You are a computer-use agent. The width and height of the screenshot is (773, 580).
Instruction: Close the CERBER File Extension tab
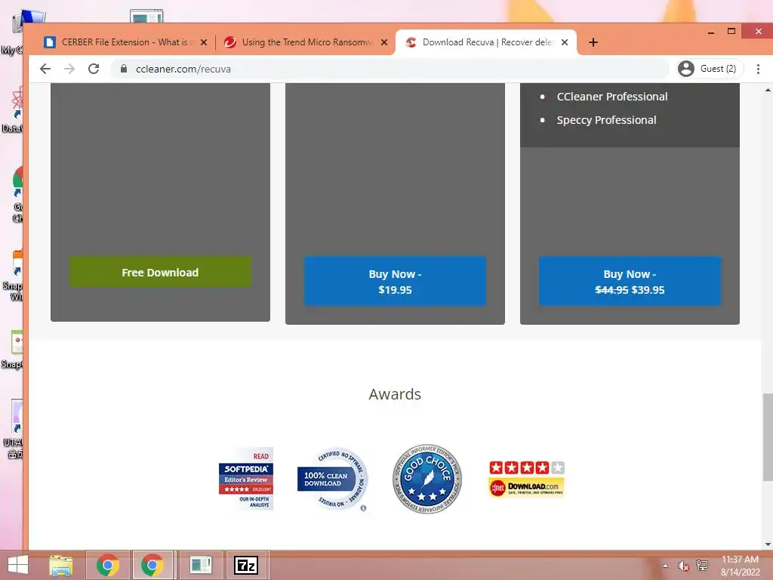click(x=204, y=42)
